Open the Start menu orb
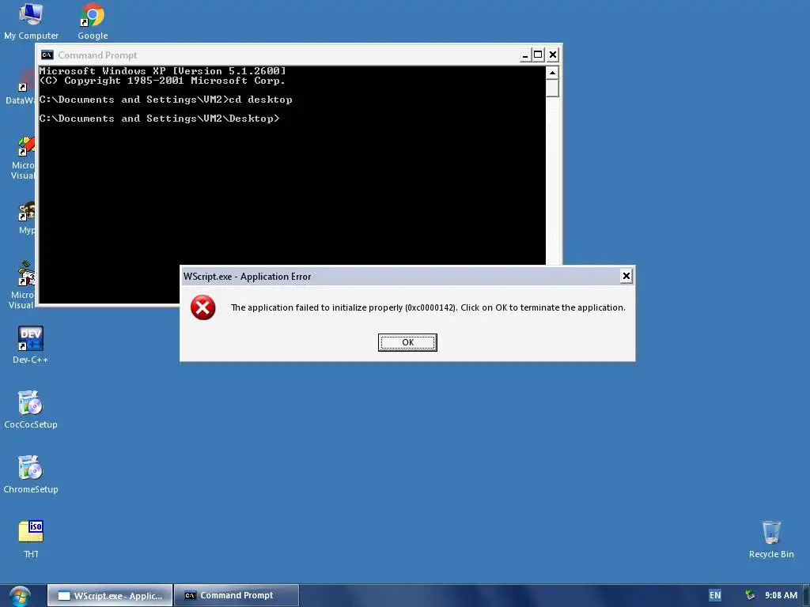Screen dimensions: 810x607 [20, 596]
